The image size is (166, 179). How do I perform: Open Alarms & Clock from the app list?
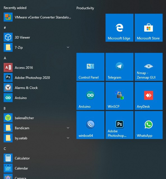click(x=38, y=88)
